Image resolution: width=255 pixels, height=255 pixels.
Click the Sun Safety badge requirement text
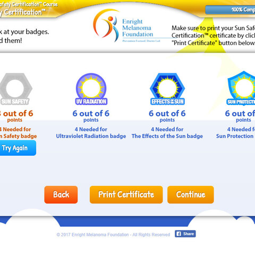click(18, 133)
